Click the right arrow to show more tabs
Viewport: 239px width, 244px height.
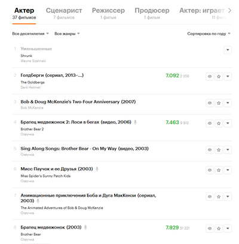coord(229,10)
